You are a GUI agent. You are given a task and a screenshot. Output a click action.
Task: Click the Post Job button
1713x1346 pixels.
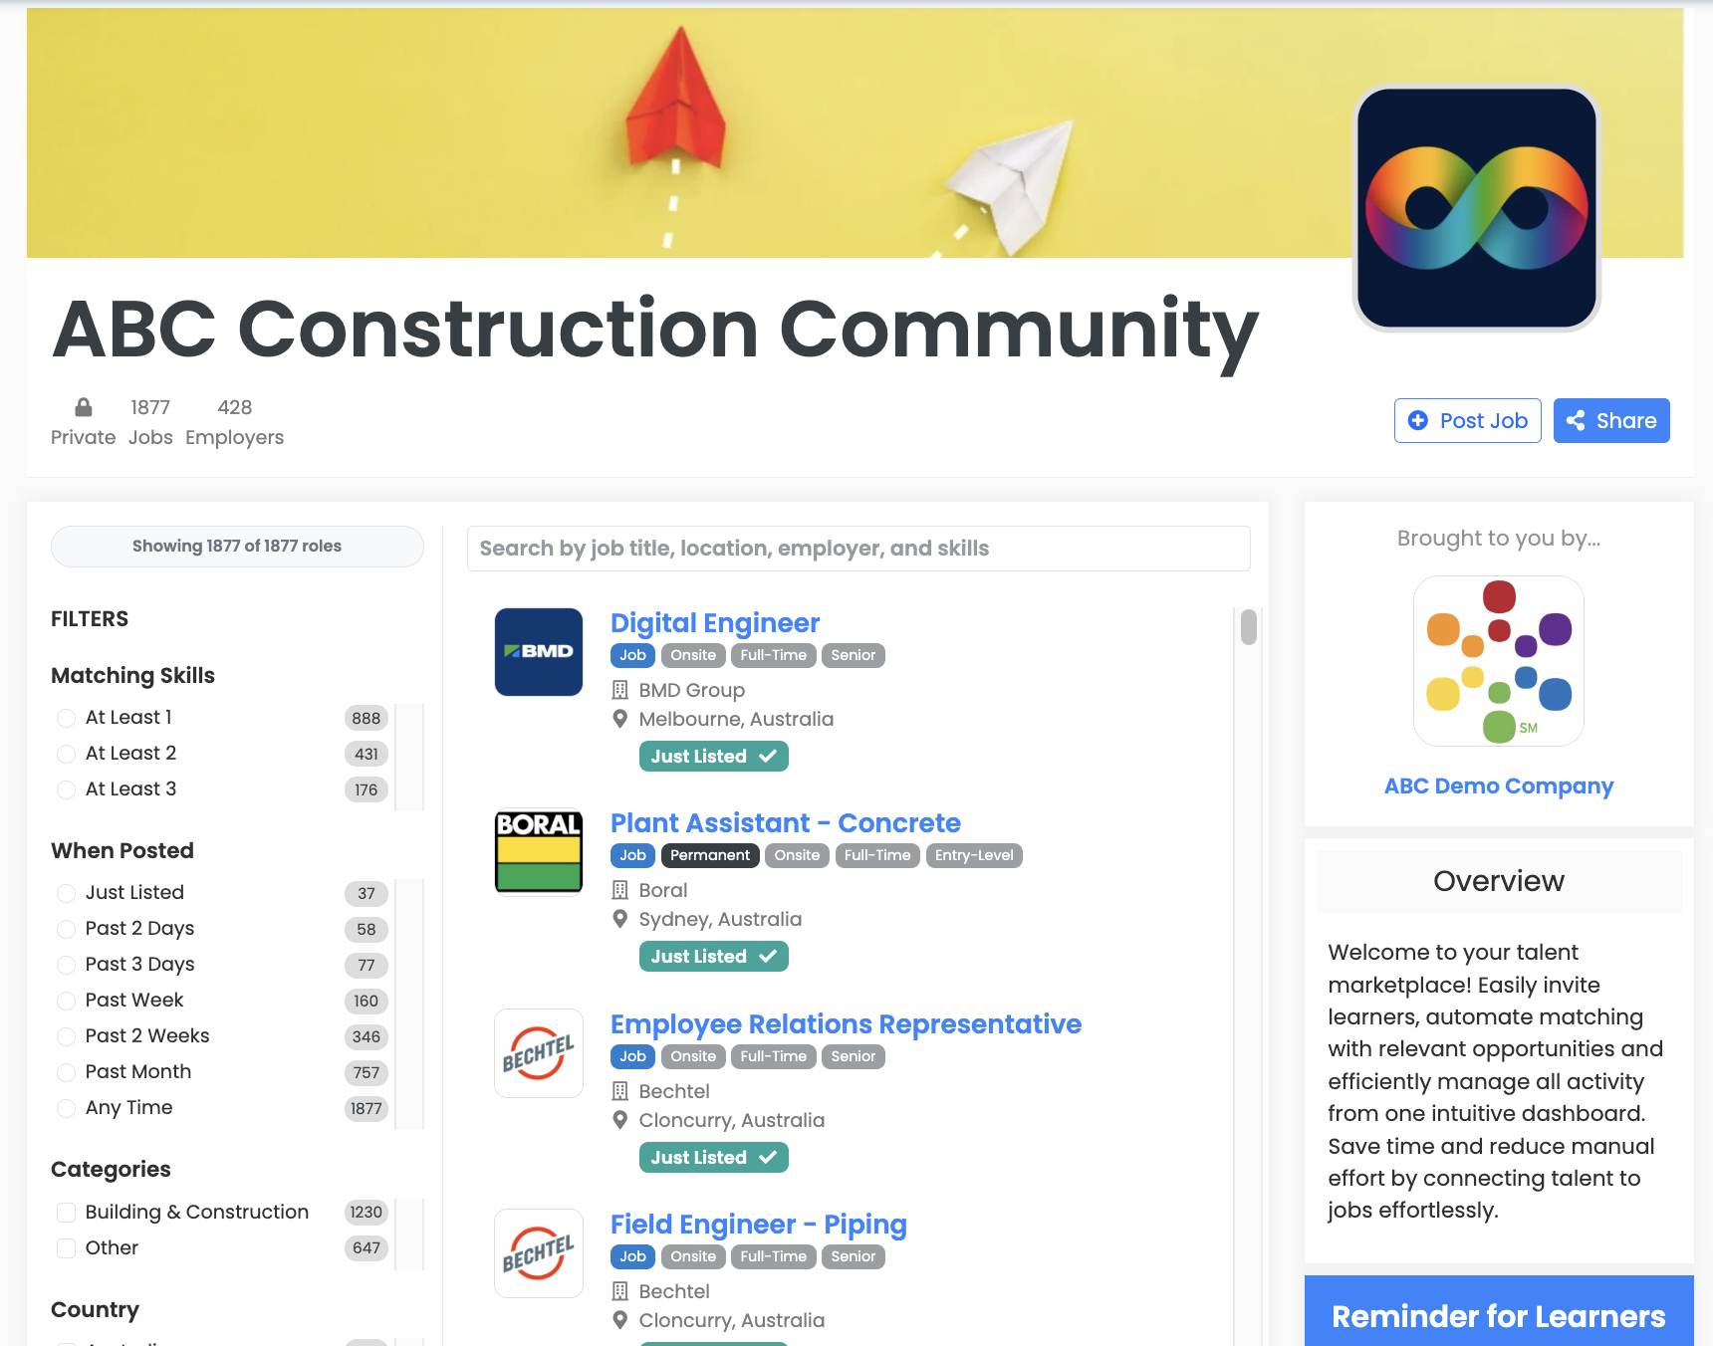pyautogui.click(x=1468, y=420)
